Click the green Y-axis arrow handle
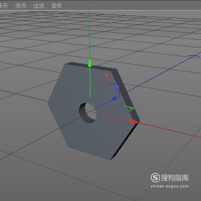The width and height of the screenshot is (201, 201). coord(90,63)
